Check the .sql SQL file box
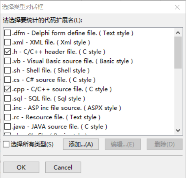The image size is (186, 178). coord(7,98)
